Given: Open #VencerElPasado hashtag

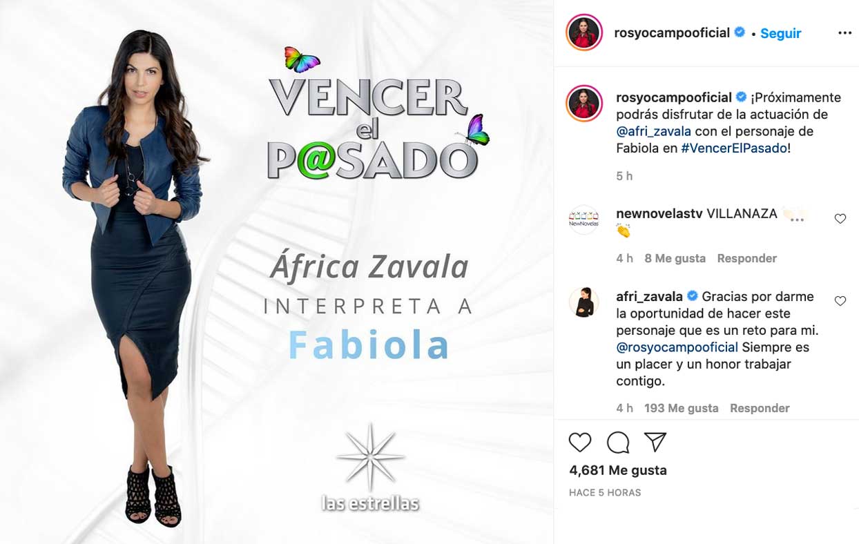Looking at the screenshot, I should click(734, 148).
